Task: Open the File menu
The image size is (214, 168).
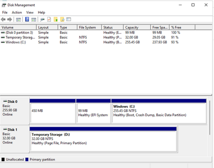Action: coord(5,13)
